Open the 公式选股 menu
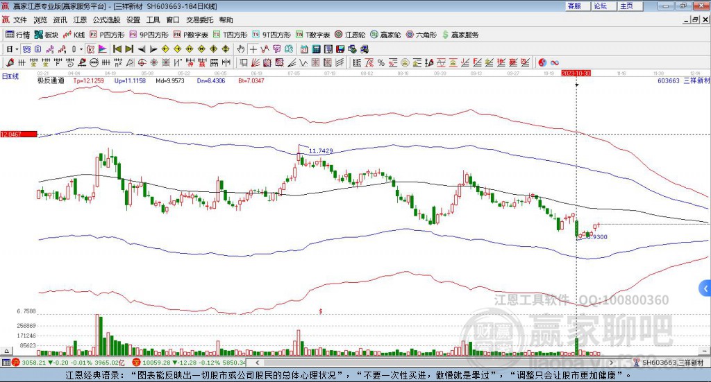Image resolution: width=711 pixels, height=382 pixels. tap(106, 20)
